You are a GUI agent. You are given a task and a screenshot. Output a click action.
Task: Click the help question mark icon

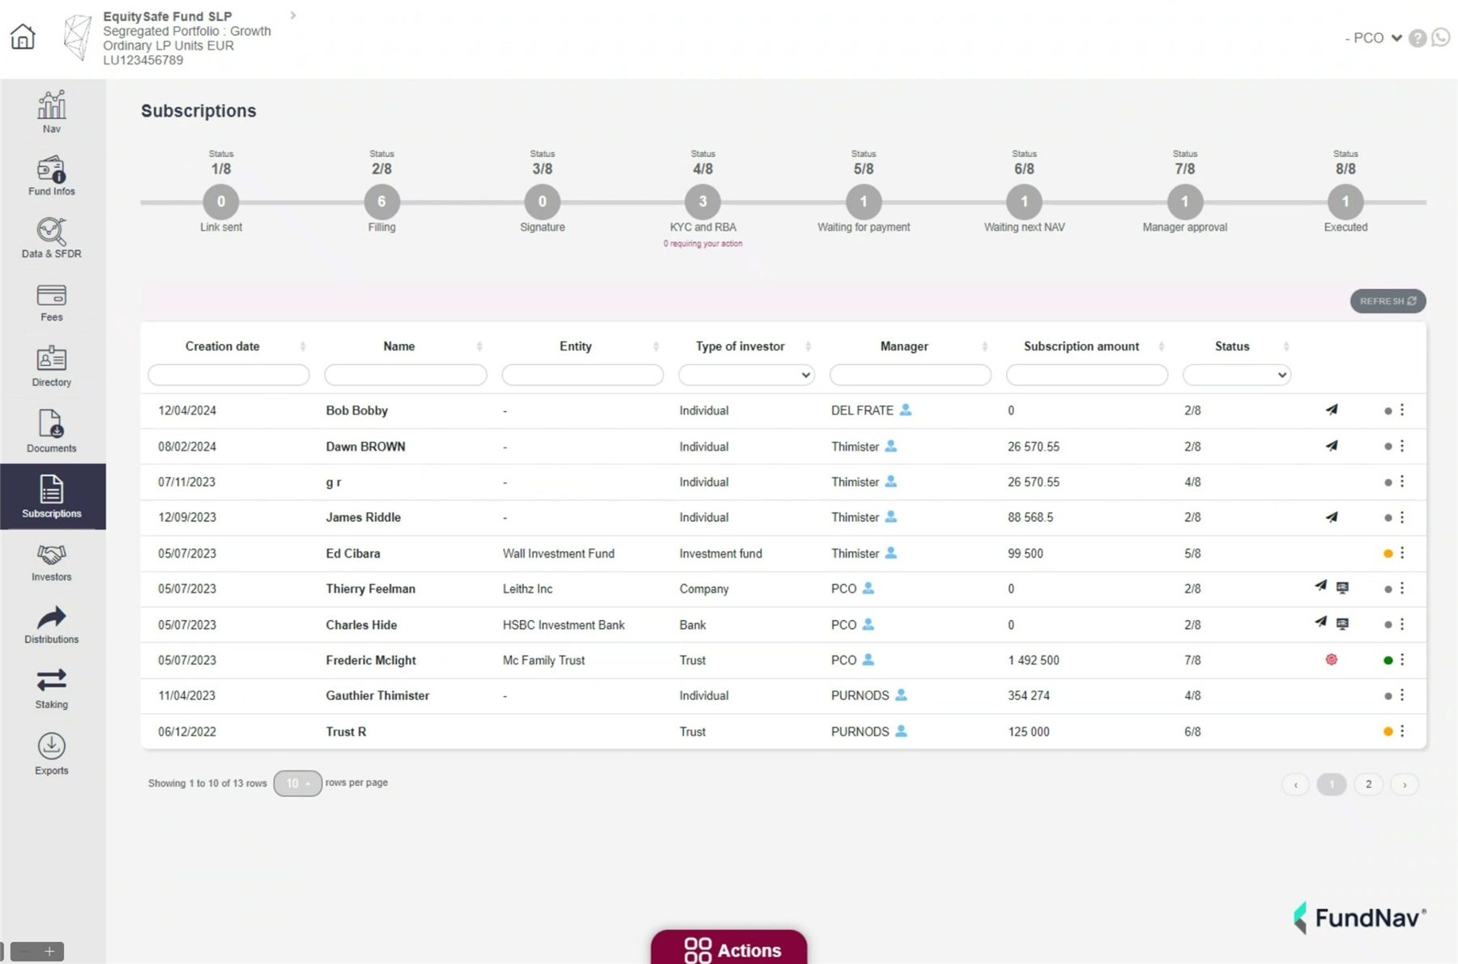tap(1417, 38)
